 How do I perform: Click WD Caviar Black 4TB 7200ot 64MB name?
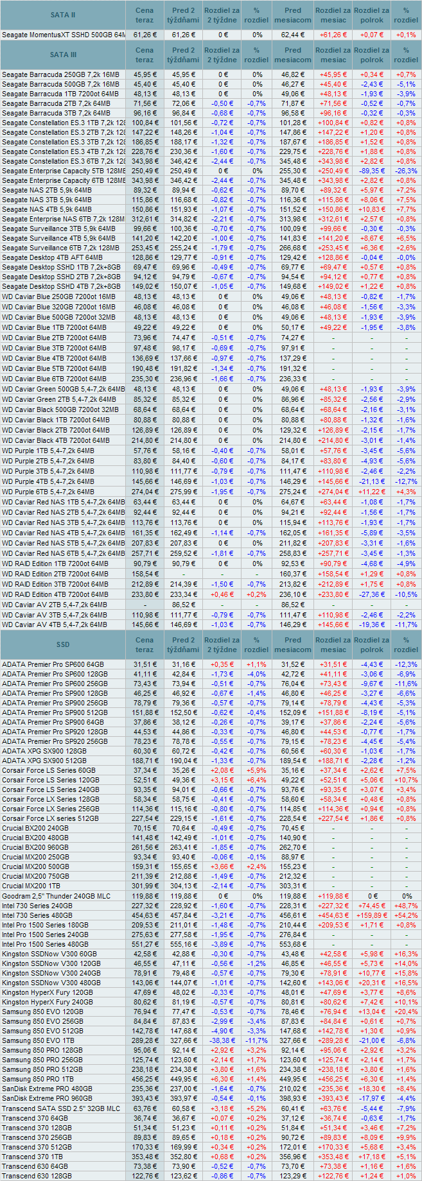pos(56,441)
